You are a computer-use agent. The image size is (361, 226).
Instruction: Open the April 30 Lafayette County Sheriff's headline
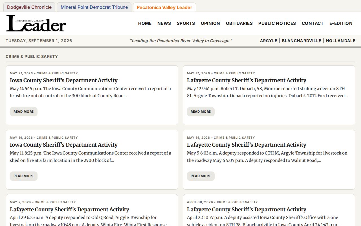(246, 210)
